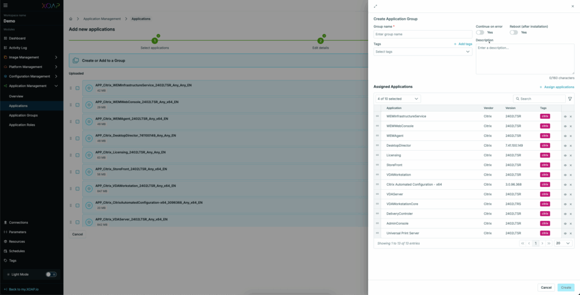Click the Assign applications link
This screenshot has width=580, height=295.
click(x=557, y=87)
